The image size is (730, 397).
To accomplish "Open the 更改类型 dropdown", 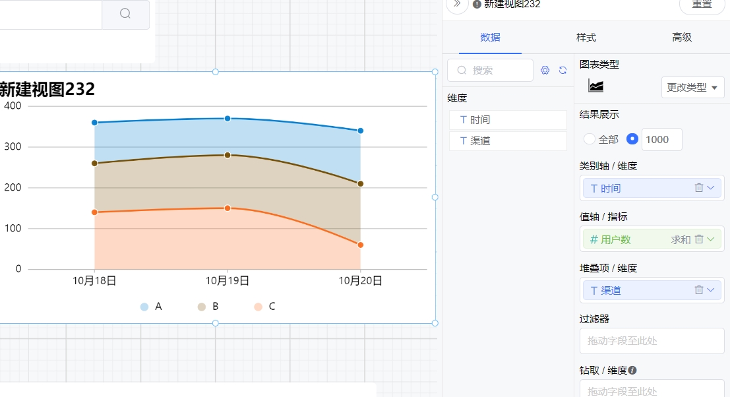I will 692,87.
